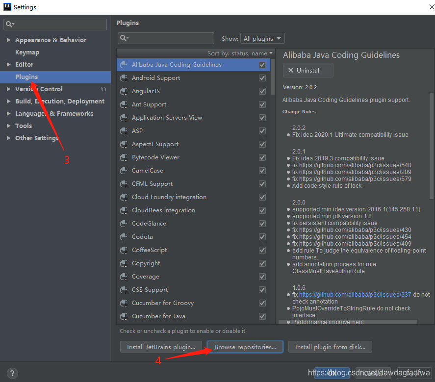Image resolution: width=435 pixels, height=382 pixels.
Task: Click the Coverage plugin icon
Action: [x=124, y=277]
